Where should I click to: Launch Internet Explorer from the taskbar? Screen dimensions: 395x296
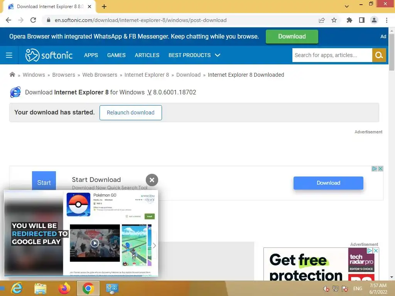[x=17, y=288]
